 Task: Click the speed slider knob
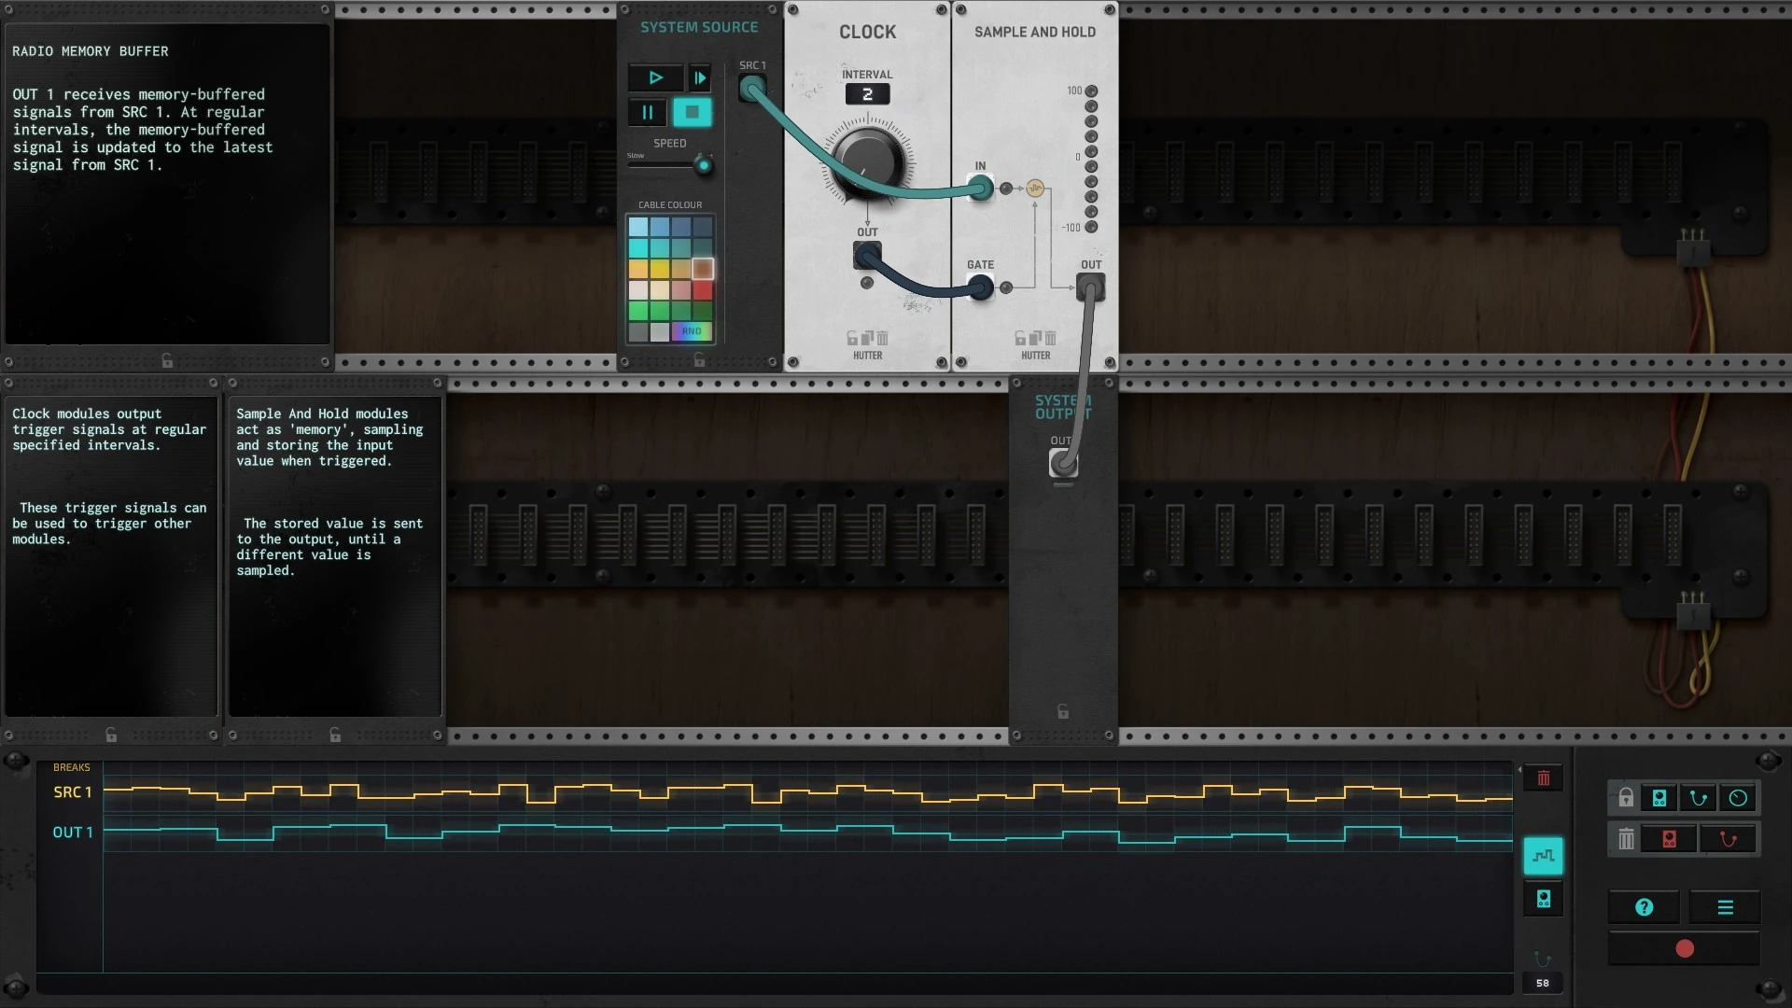(x=704, y=166)
